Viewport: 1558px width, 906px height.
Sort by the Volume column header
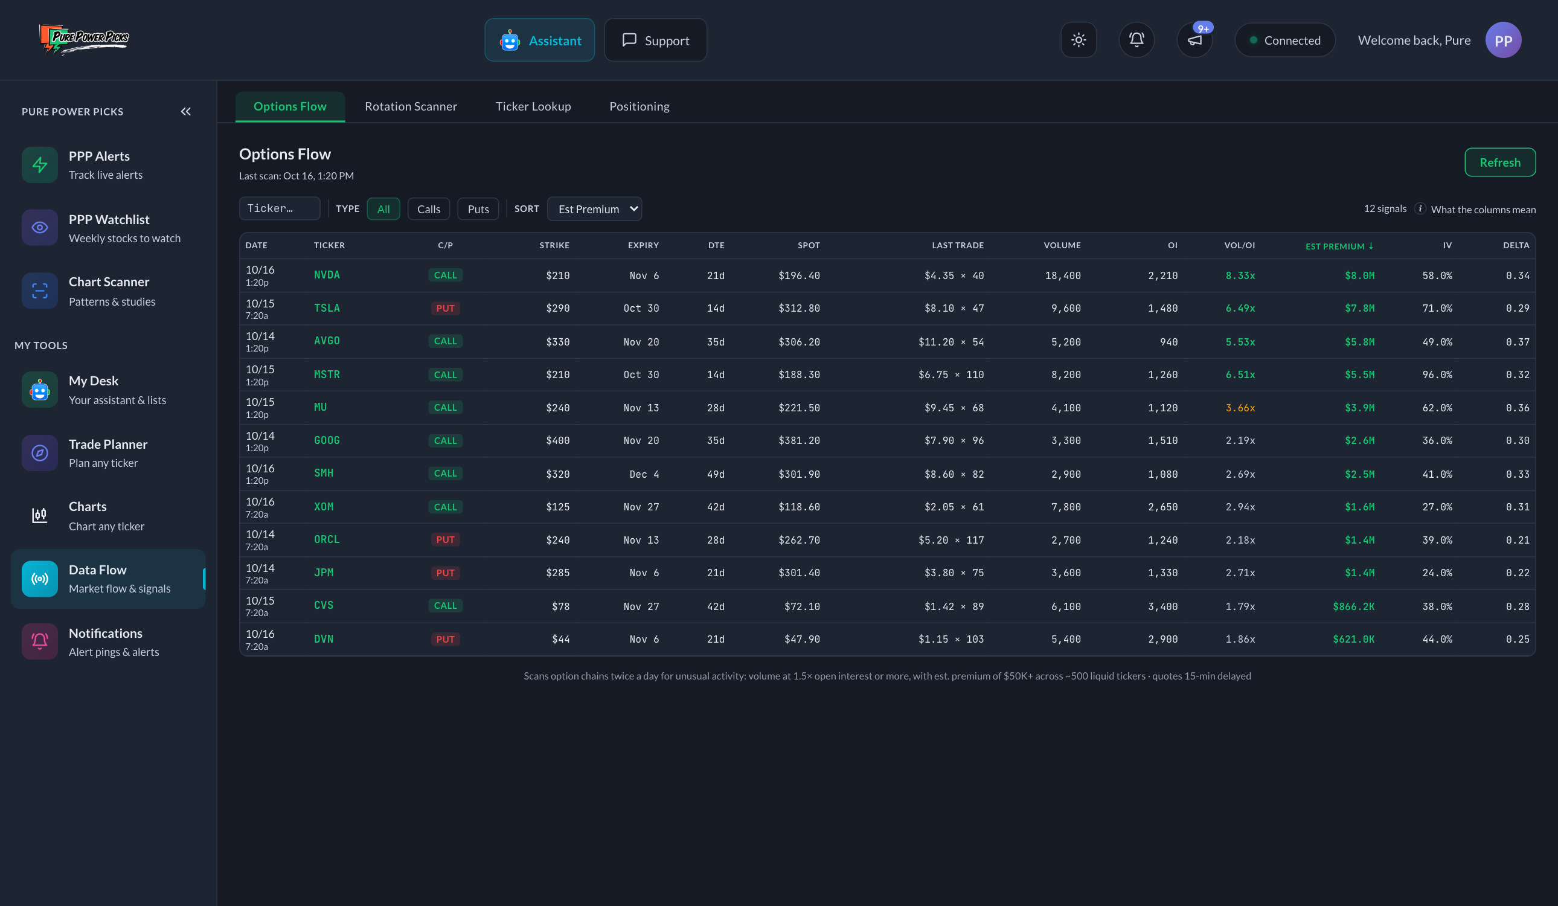[1062, 245]
